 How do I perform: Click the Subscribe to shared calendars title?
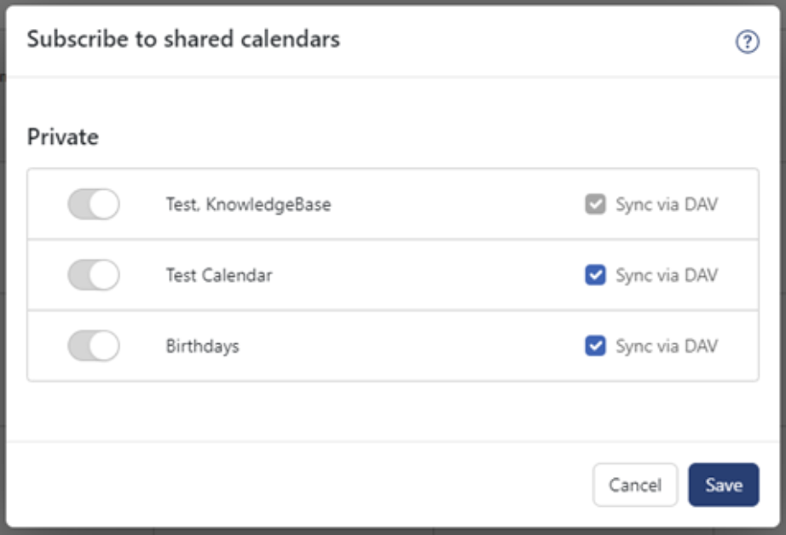pos(183,39)
